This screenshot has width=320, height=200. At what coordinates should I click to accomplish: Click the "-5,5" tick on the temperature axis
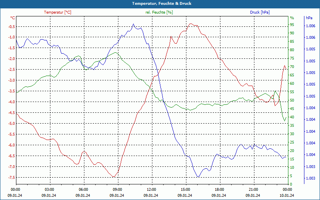(x=12, y=134)
